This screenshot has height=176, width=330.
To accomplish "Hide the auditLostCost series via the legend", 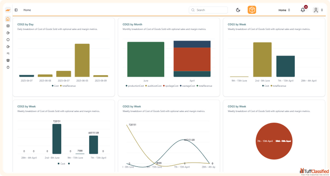I will point(154,86).
